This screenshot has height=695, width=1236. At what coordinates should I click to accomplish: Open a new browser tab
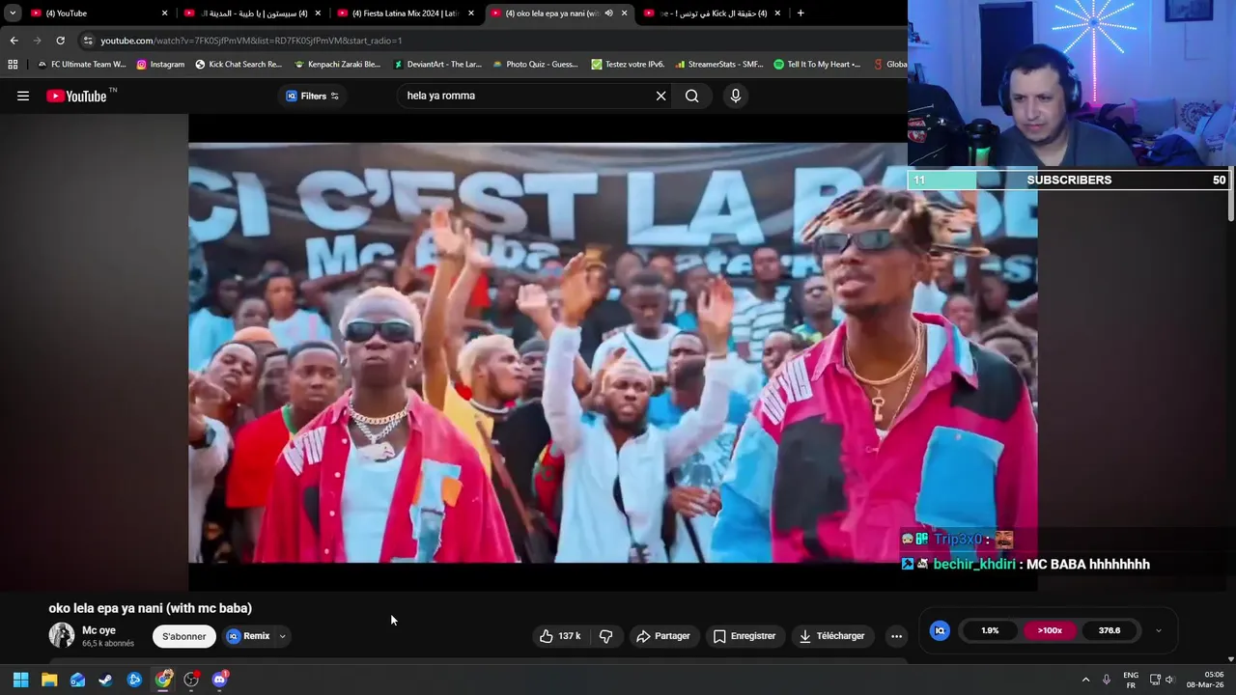801,14
